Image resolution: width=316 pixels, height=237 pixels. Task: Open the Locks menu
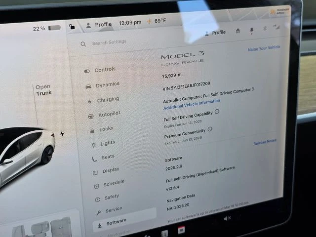tap(102, 129)
